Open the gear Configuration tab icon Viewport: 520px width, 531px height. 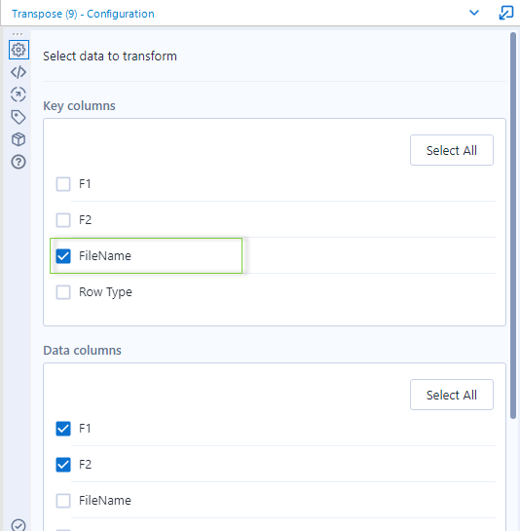(x=19, y=50)
